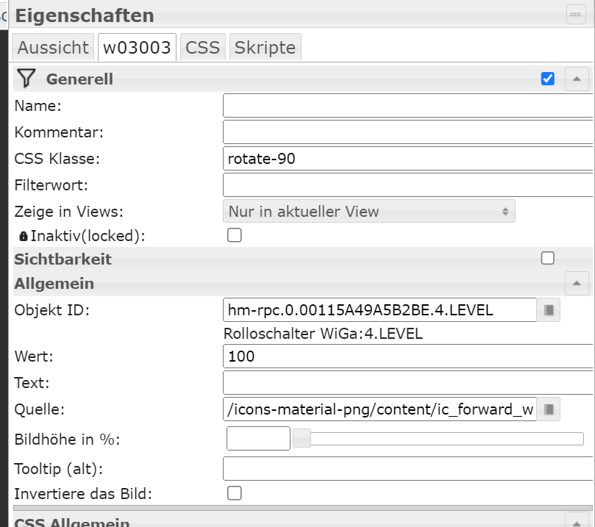Click the lock icon next to Inaktiv(locked)
This screenshot has height=527, width=595.
coord(23,236)
